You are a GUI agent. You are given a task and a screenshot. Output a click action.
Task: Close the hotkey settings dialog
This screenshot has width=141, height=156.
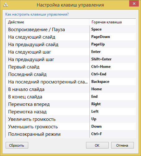click(134, 4)
